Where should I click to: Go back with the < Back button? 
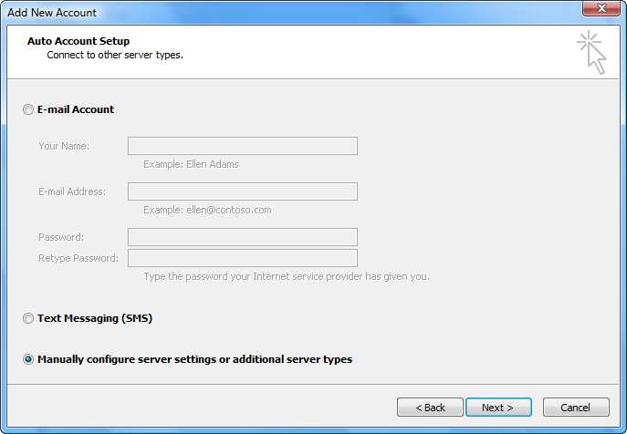(430, 408)
